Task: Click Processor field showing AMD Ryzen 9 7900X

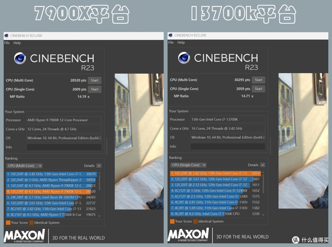Action: (64, 120)
